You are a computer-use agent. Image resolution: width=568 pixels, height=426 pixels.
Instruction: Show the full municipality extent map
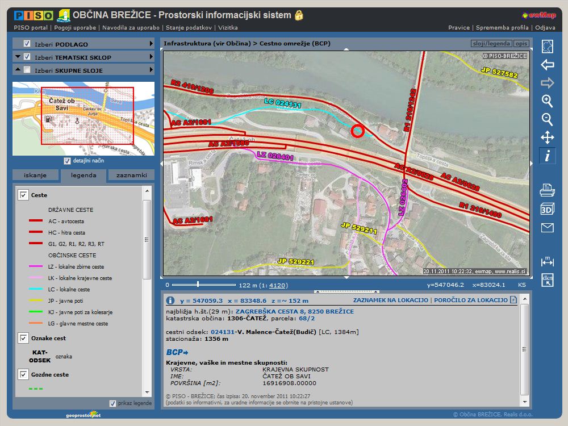[x=547, y=47]
